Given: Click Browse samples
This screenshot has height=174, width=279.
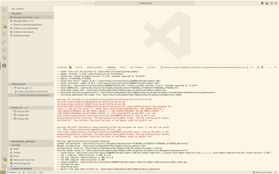Looking at the screenshot, I should pyautogui.click(x=31, y=36).
